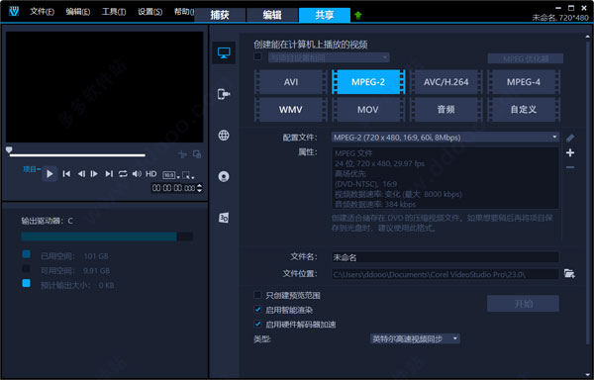This screenshot has width=594, height=380.
Task: Step to the previous frame
Action: coord(81,174)
